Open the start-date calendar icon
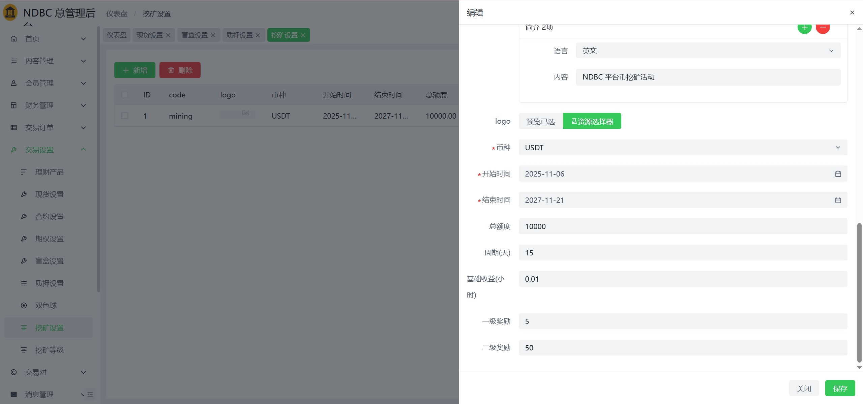Image resolution: width=863 pixels, height=404 pixels. [838, 174]
